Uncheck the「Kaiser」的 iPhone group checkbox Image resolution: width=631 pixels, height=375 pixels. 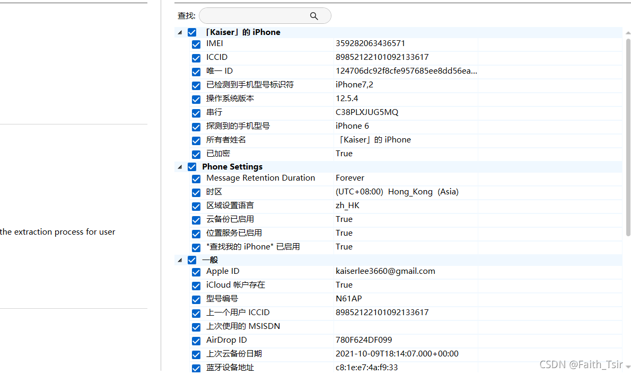click(x=192, y=32)
